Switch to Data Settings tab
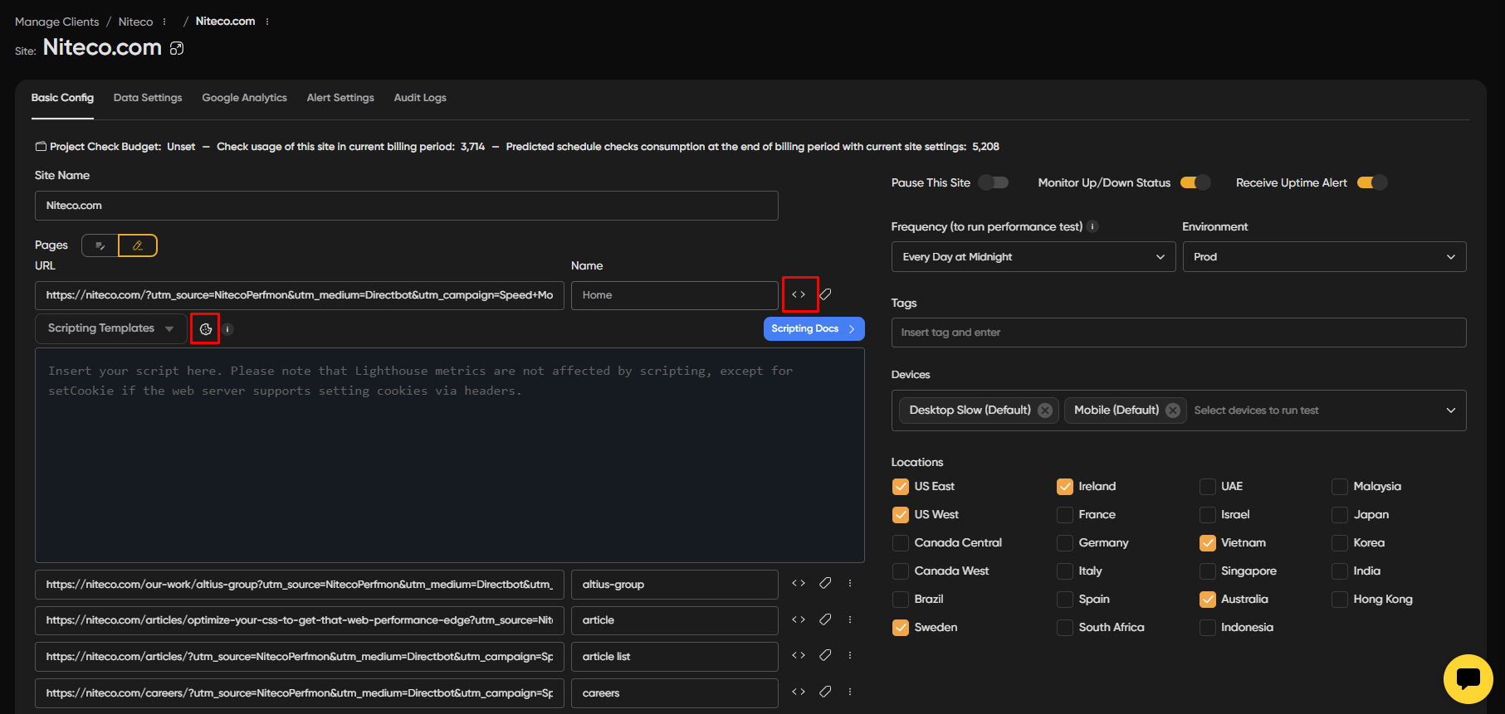Viewport: 1505px width, 714px height. click(148, 98)
